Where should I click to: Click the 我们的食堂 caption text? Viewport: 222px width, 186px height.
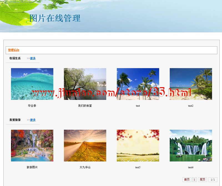pyautogui.click(x=85, y=106)
